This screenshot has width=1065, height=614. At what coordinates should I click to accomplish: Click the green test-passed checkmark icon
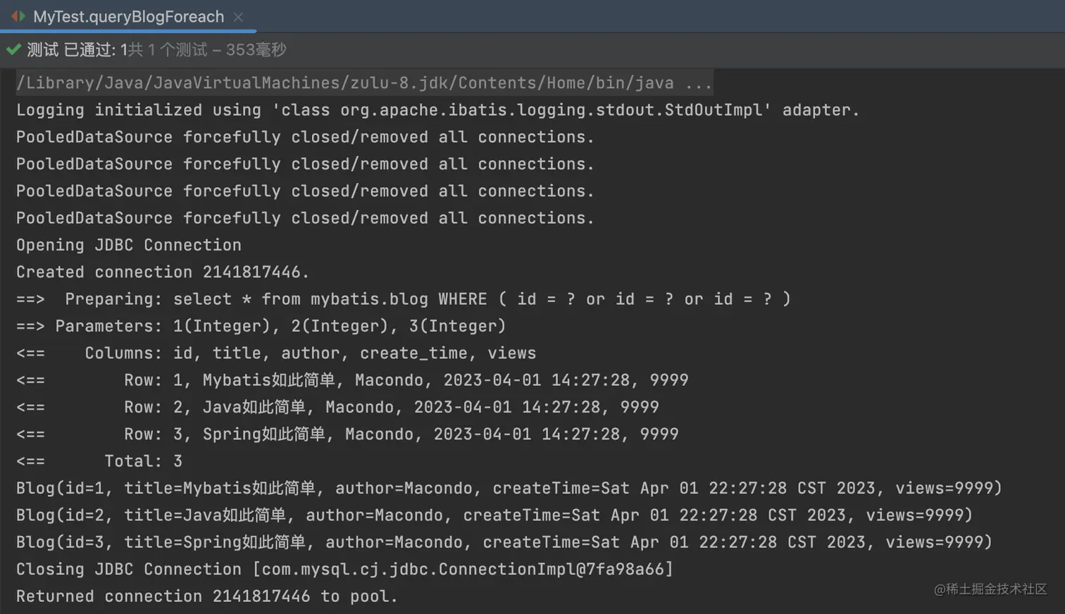click(13, 49)
